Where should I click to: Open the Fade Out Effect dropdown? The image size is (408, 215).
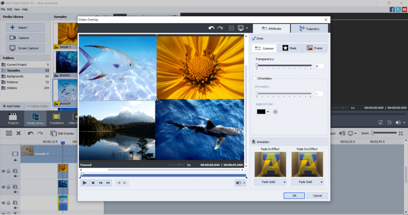[x=307, y=182]
